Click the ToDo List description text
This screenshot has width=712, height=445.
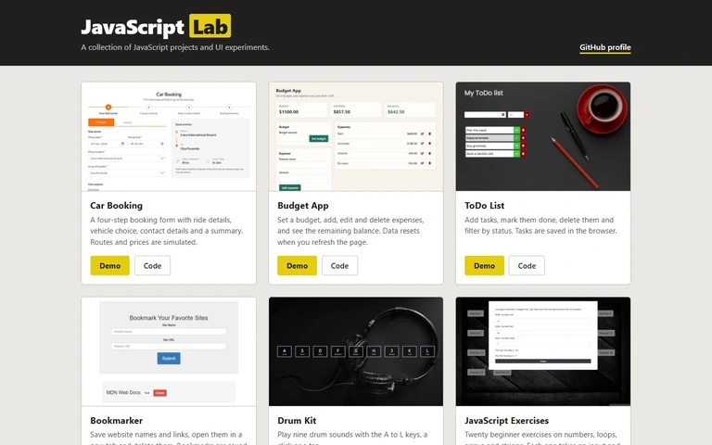tap(540, 225)
